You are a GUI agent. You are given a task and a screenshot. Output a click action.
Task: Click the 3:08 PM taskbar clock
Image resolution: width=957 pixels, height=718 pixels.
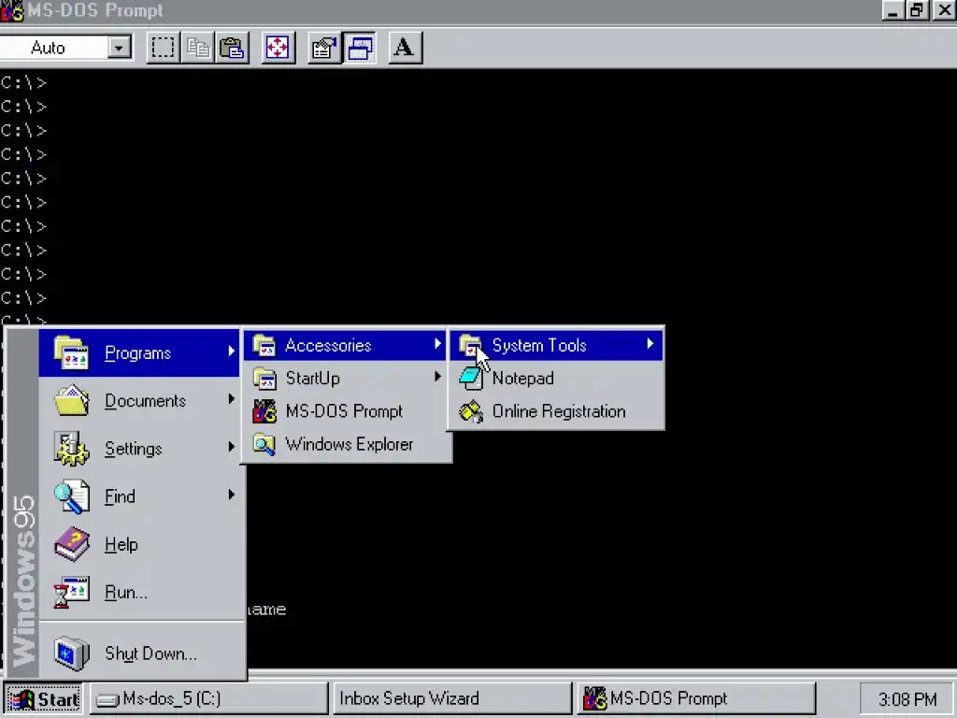point(907,699)
